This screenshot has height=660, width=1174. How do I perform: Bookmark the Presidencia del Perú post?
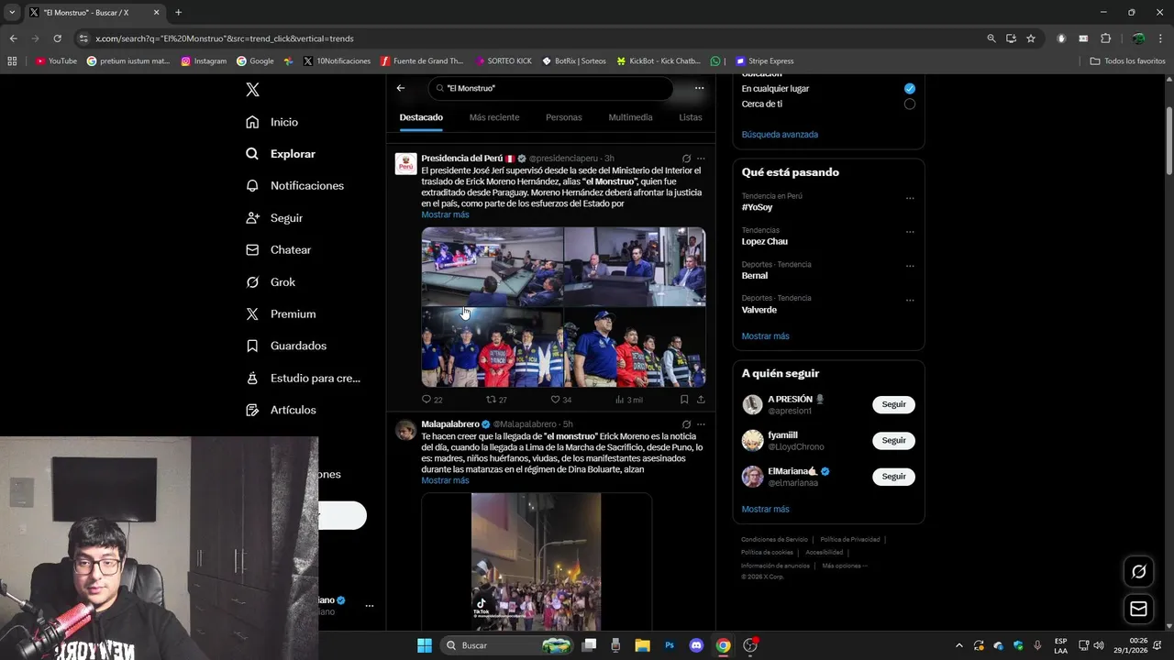coord(684,400)
